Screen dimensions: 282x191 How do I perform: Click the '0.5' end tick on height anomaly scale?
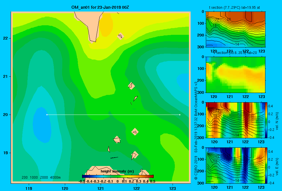point(153,181)
